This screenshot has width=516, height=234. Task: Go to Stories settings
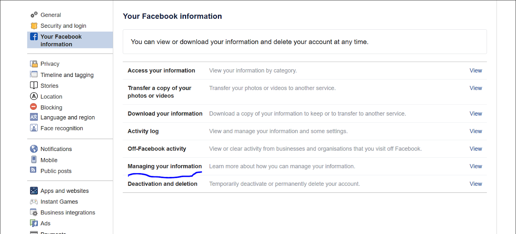pyautogui.click(x=49, y=86)
